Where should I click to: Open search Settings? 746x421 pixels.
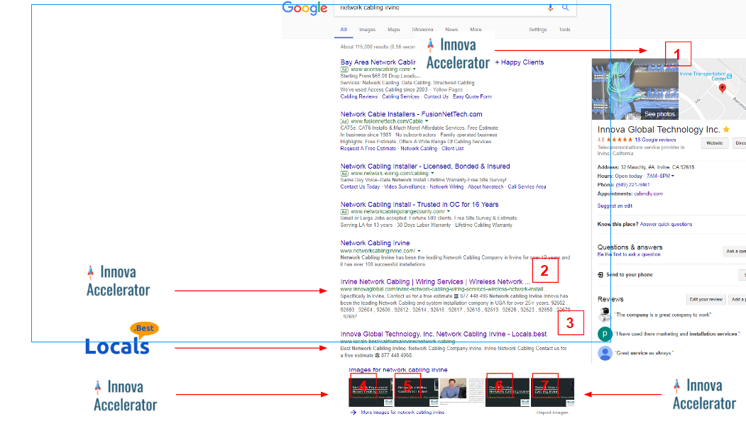point(537,30)
